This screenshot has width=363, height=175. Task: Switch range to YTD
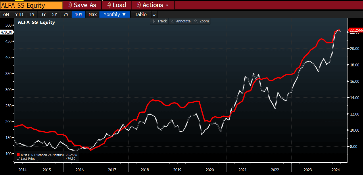19,14
